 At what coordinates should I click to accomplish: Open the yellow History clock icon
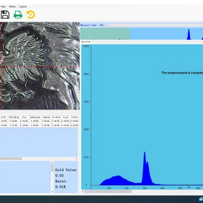(x=30, y=15)
